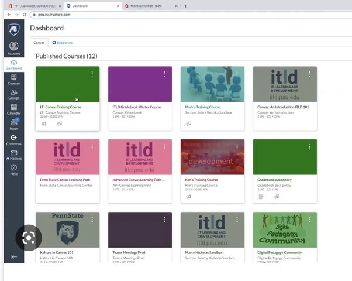Open Penn State Canvas Learning Path link

point(65,180)
